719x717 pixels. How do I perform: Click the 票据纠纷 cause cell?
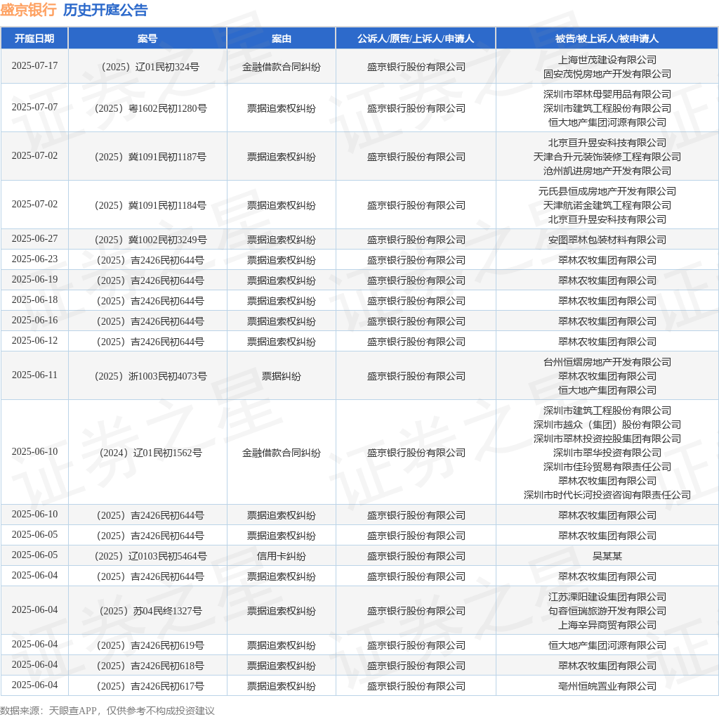pos(281,376)
